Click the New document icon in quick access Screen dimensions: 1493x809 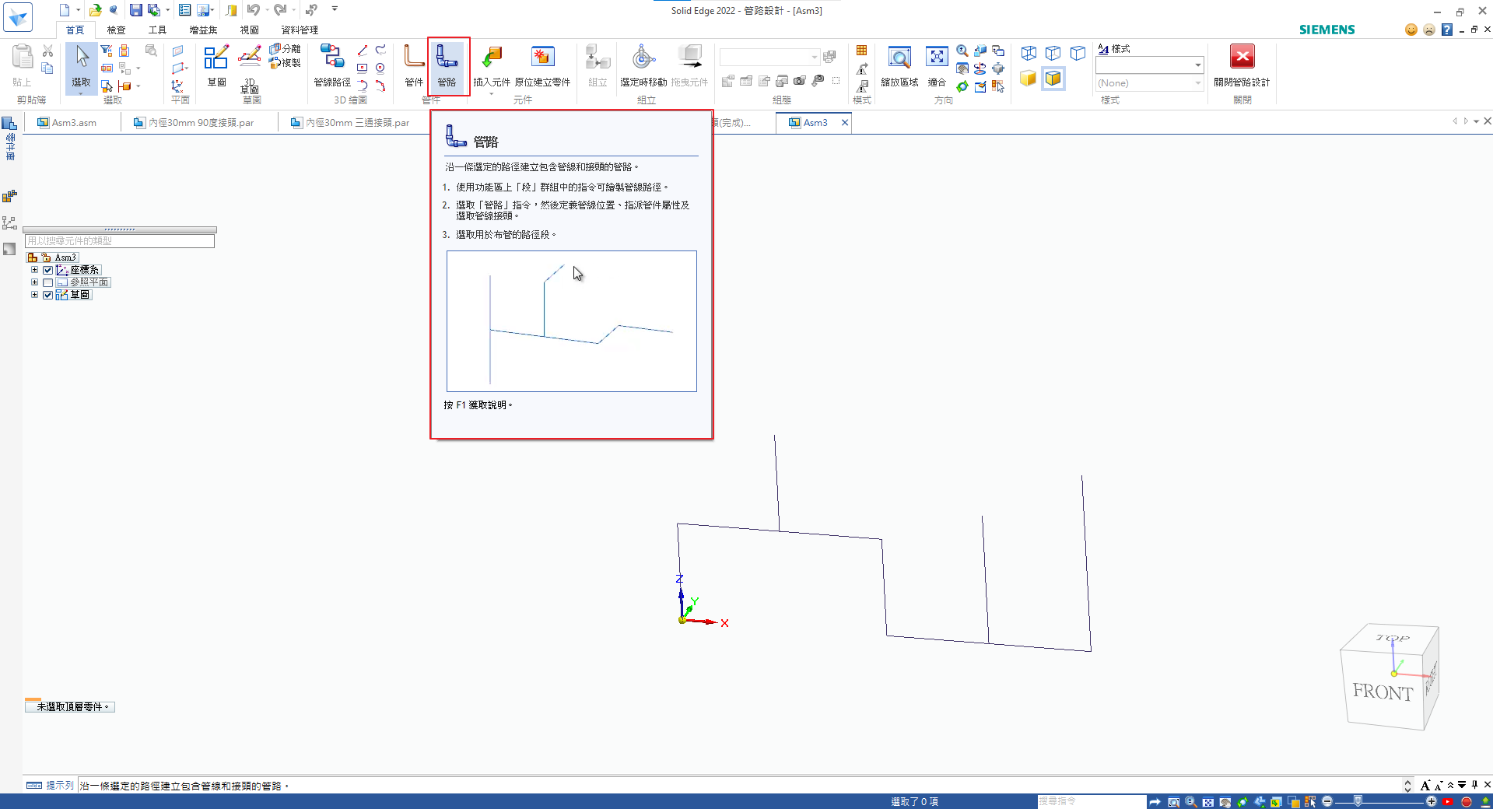pyautogui.click(x=65, y=10)
